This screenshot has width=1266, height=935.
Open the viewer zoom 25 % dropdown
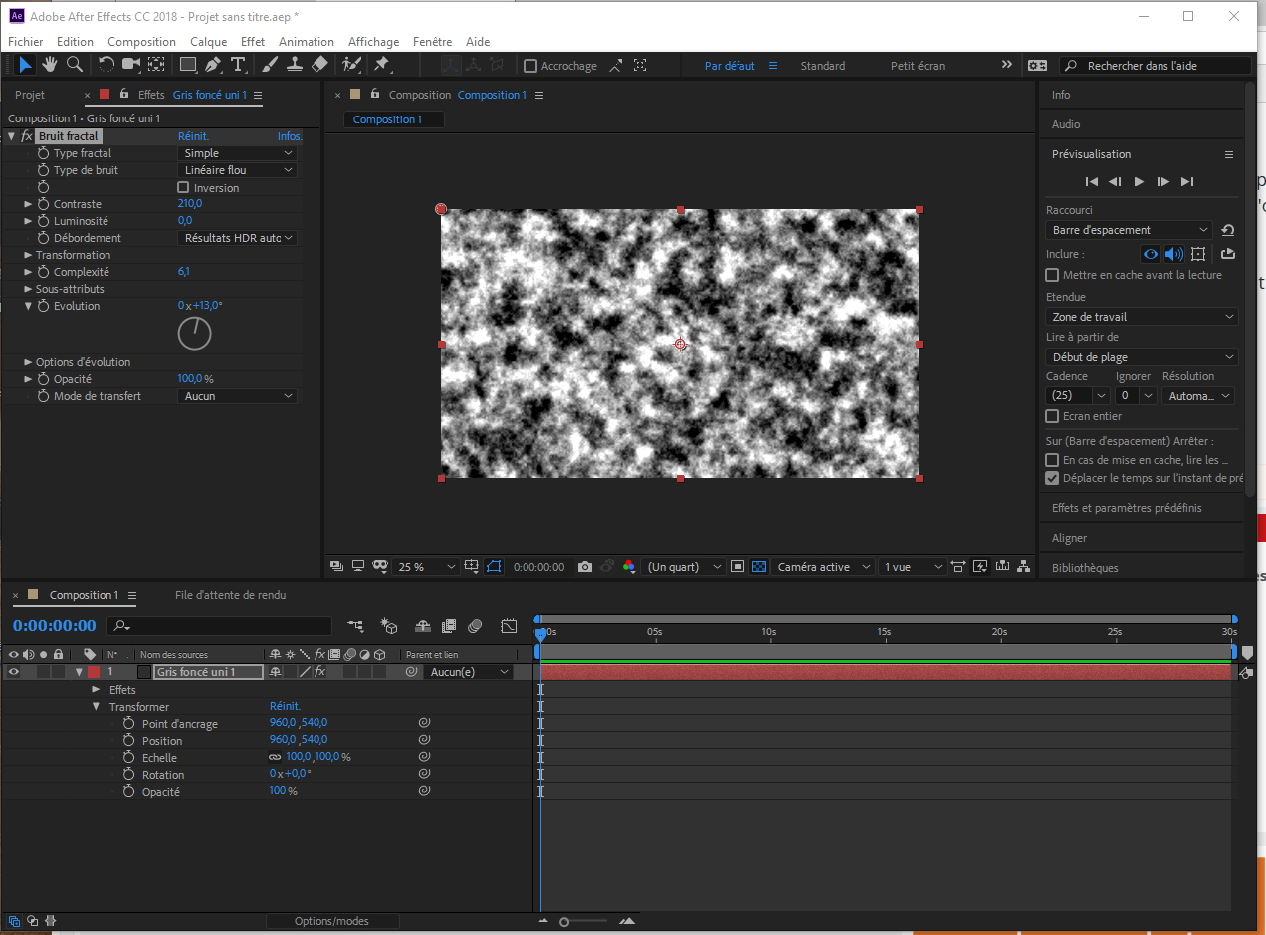click(x=426, y=567)
